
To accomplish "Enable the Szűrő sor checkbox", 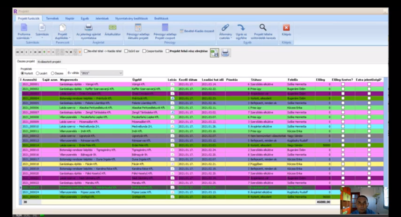I will 126,51.
